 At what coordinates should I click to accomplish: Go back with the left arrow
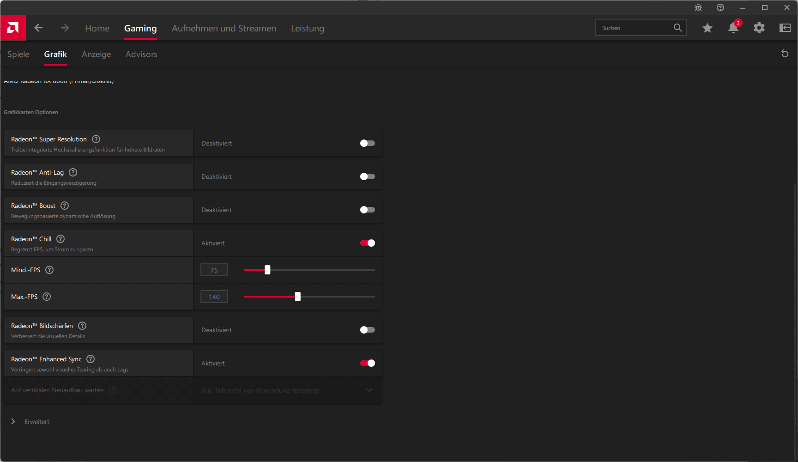pos(38,28)
